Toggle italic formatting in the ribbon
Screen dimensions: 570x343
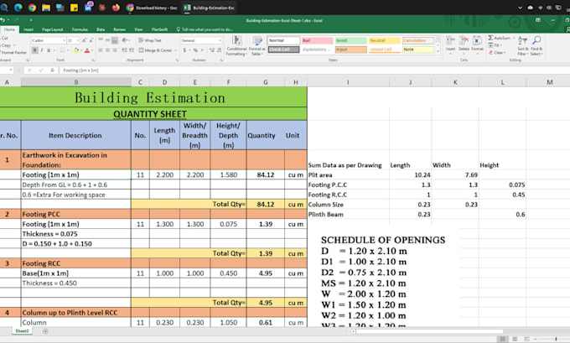42,50
